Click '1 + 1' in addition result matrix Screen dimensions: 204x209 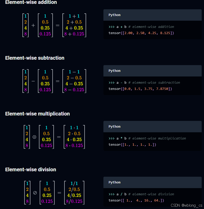coord(74,16)
